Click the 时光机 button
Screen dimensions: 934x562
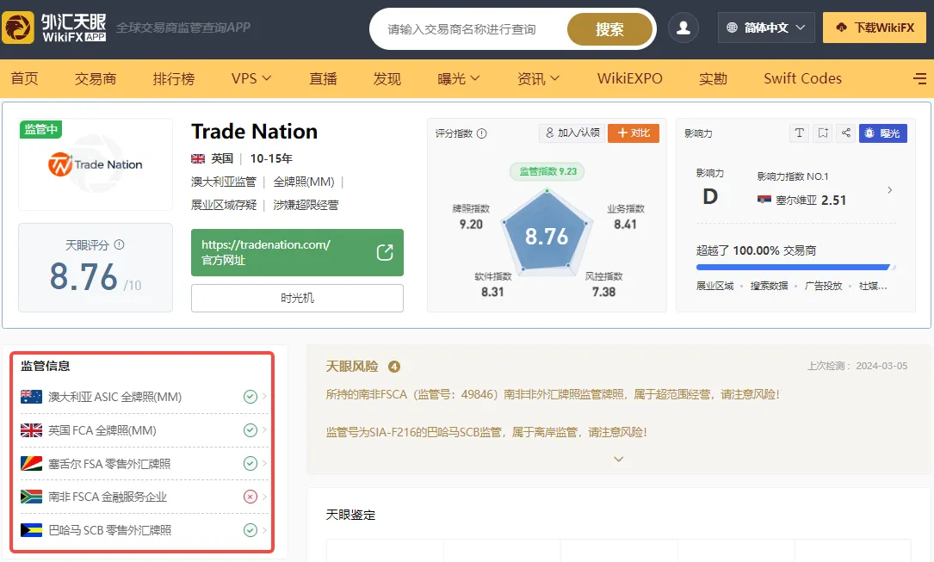click(297, 298)
